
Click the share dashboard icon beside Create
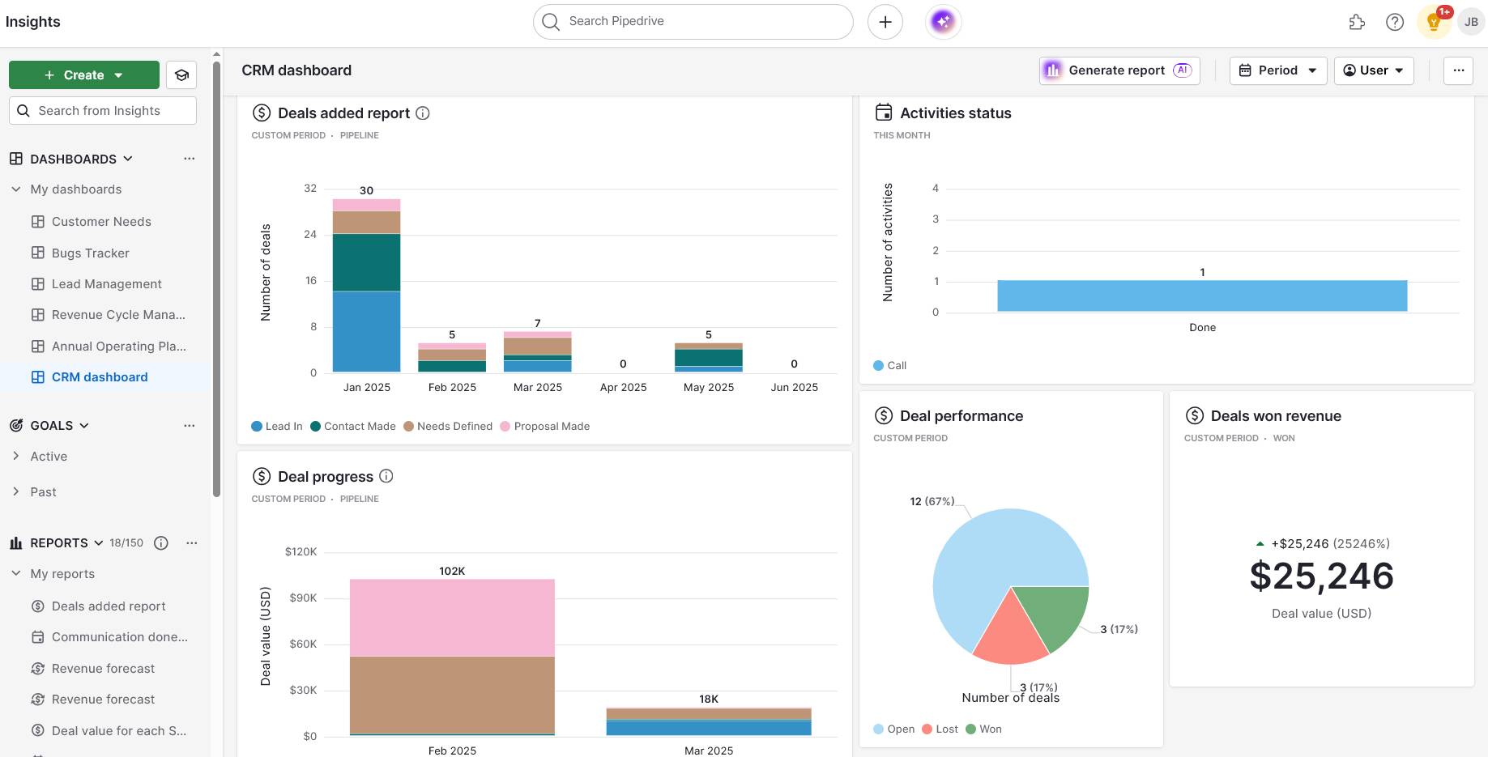(181, 74)
